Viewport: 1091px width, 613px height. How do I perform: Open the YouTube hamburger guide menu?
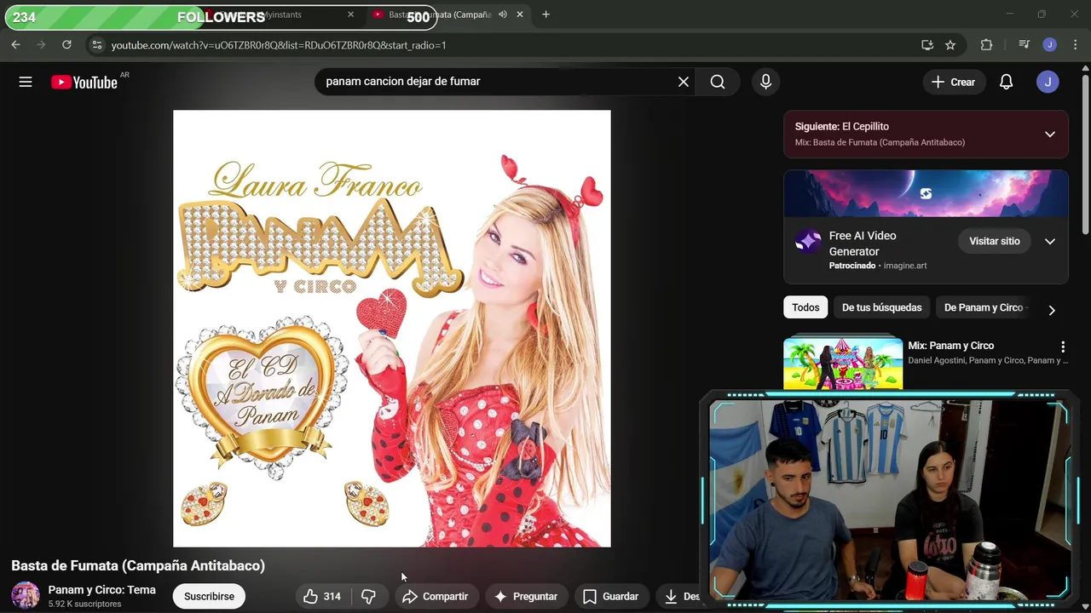point(26,82)
